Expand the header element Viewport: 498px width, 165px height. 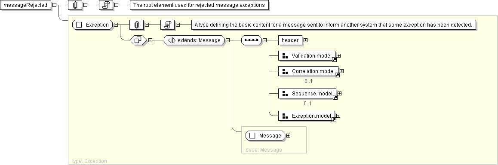click(305, 40)
